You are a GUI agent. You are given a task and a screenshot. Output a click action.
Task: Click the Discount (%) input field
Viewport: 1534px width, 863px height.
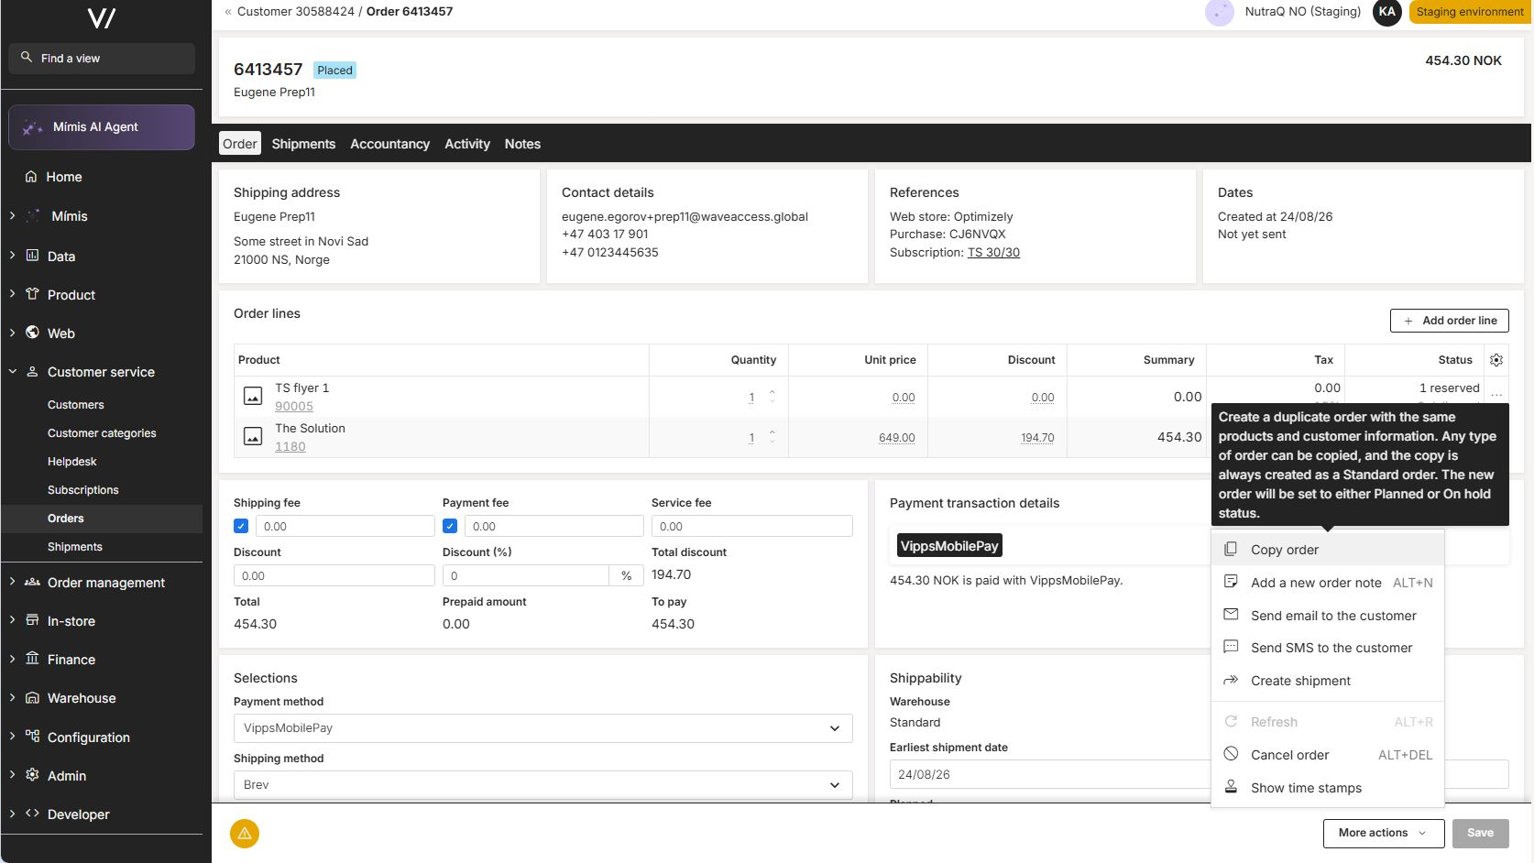(526, 576)
